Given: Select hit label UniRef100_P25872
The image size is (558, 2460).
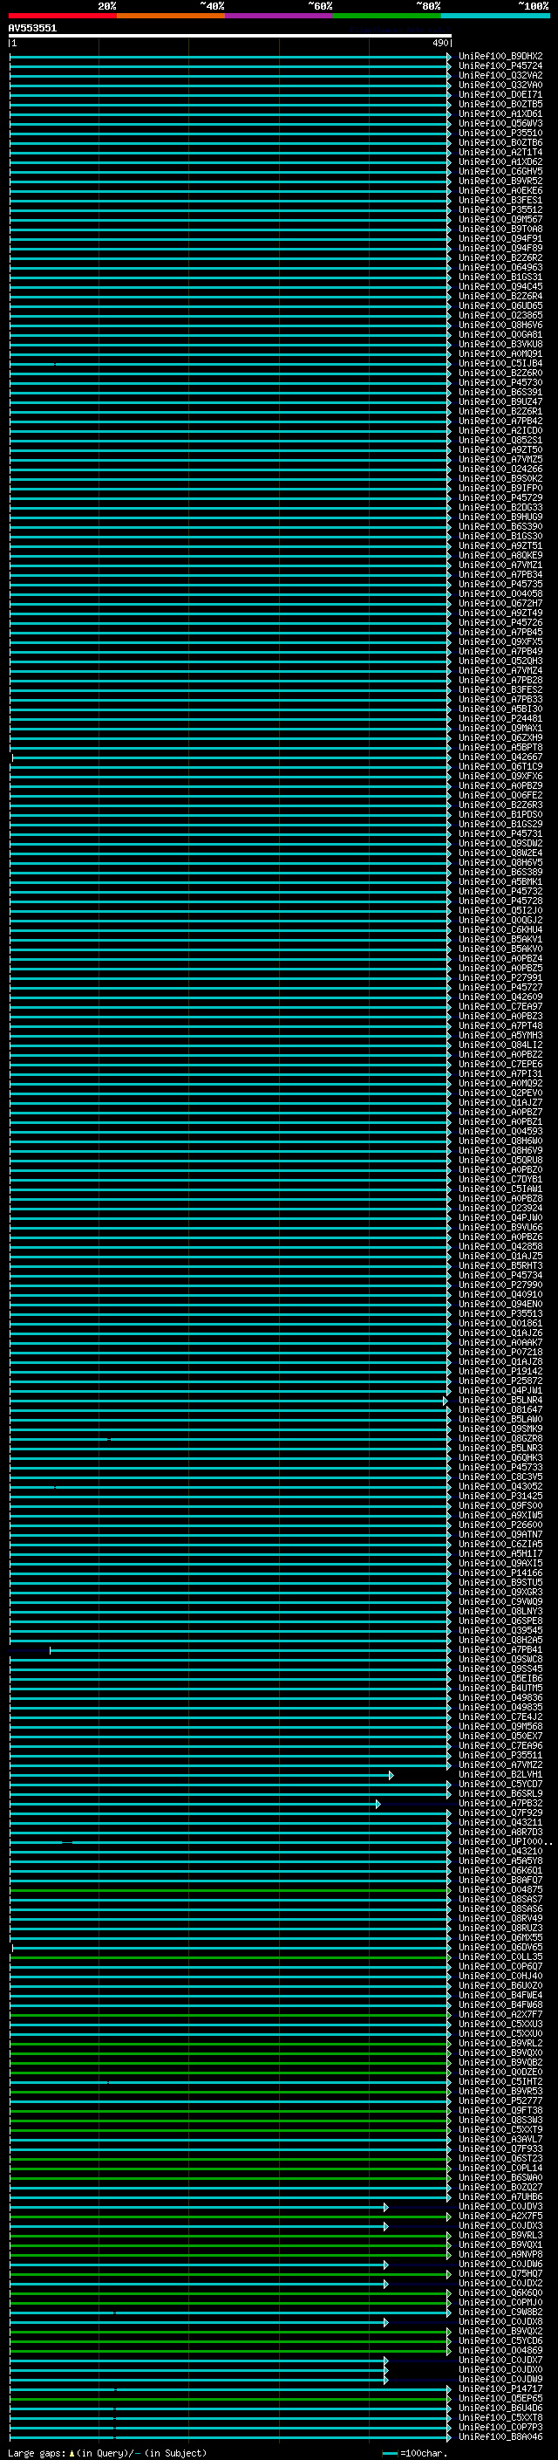Looking at the screenshot, I should 500,1381.
